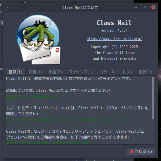Click the 閉じる(C) button

(141, 151)
